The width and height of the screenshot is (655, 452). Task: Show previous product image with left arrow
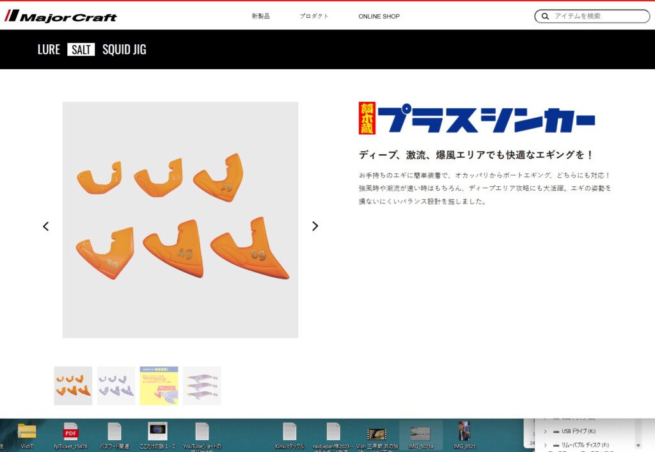[x=45, y=226]
